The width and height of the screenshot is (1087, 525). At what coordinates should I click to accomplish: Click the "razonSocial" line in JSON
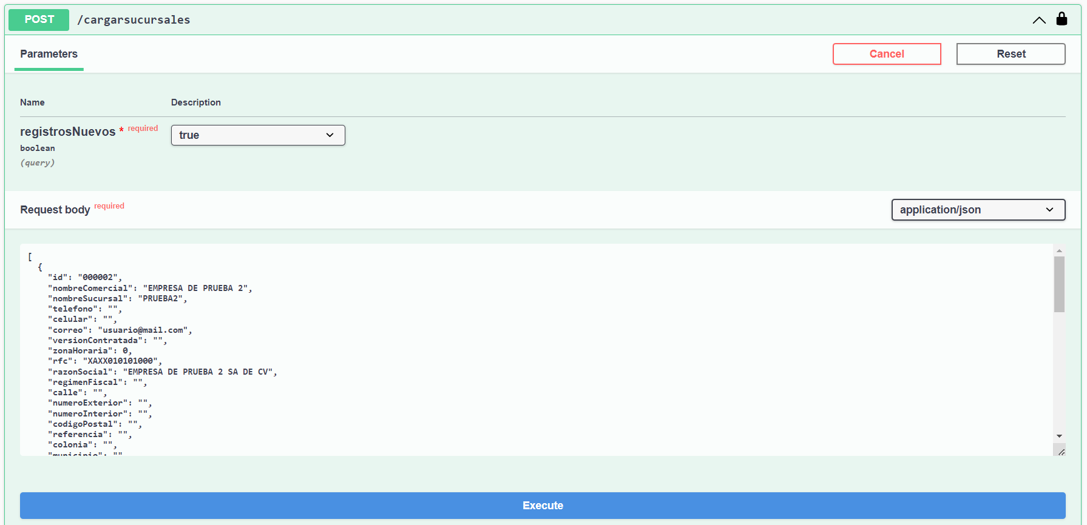click(x=163, y=372)
